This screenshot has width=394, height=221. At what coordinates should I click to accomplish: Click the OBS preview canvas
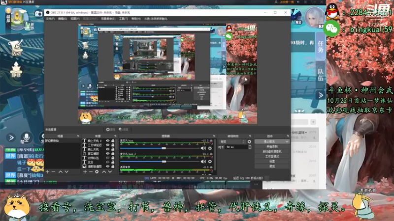[x=167, y=74]
